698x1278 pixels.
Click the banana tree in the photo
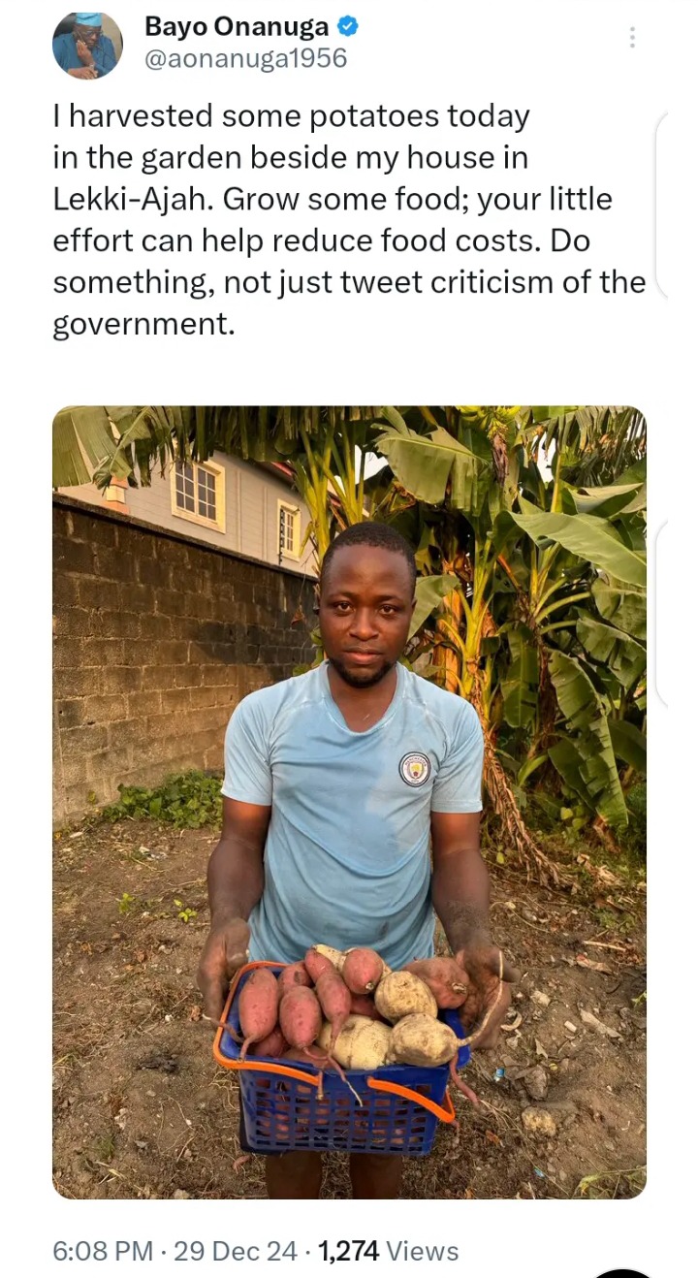(523, 621)
